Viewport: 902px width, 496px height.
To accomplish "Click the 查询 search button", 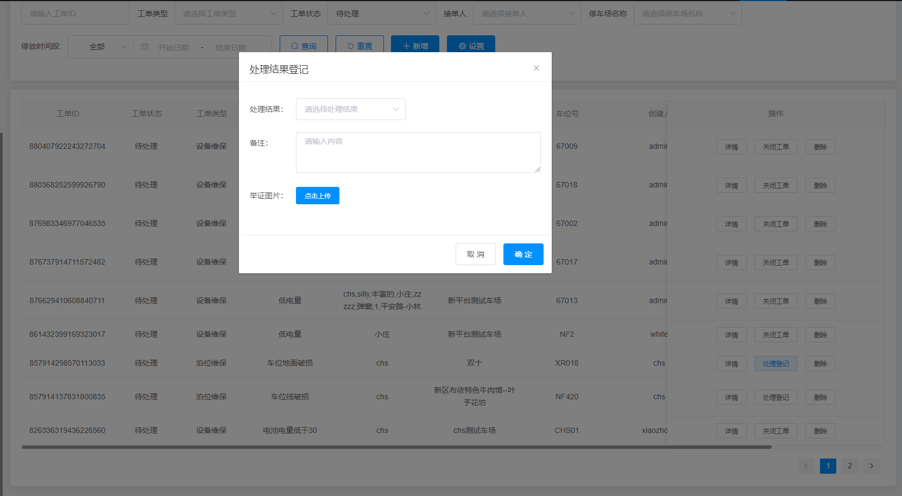I will [304, 46].
